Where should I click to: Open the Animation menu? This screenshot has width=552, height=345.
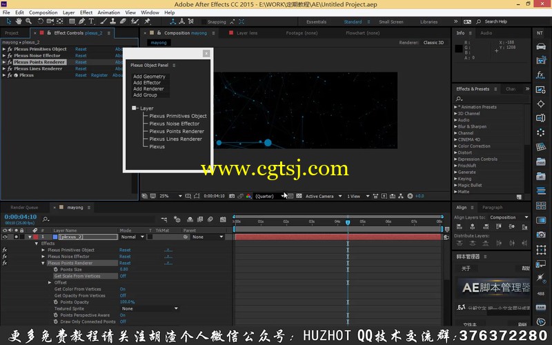pyautogui.click(x=108, y=12)
